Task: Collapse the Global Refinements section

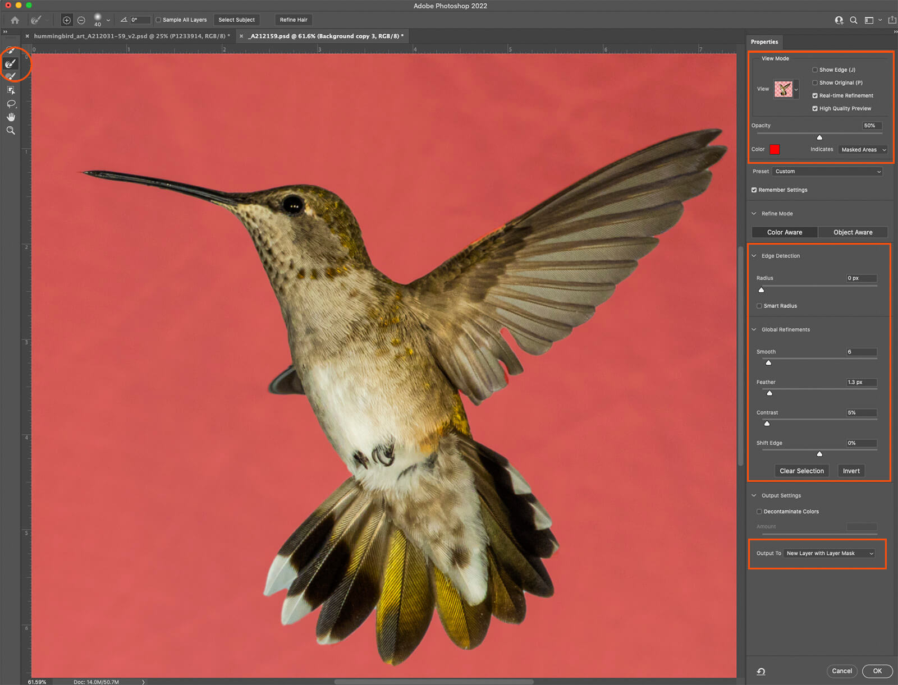Action: [754, 330]
